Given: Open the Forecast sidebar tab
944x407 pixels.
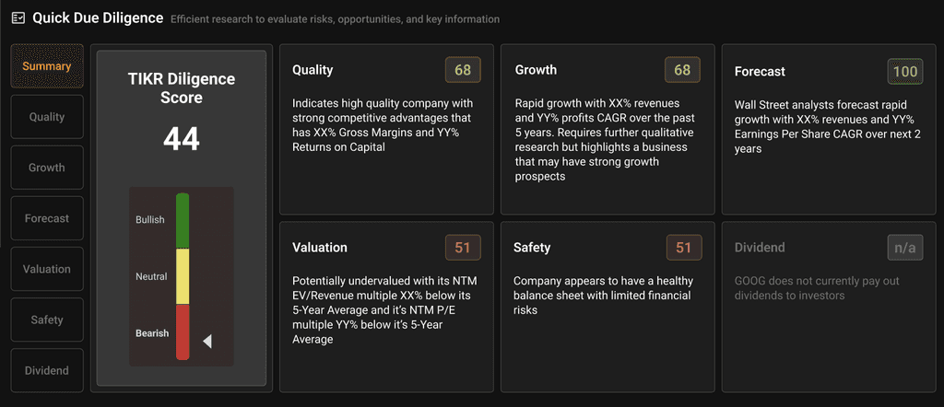Looking at the screenshot, I should 47,218.
